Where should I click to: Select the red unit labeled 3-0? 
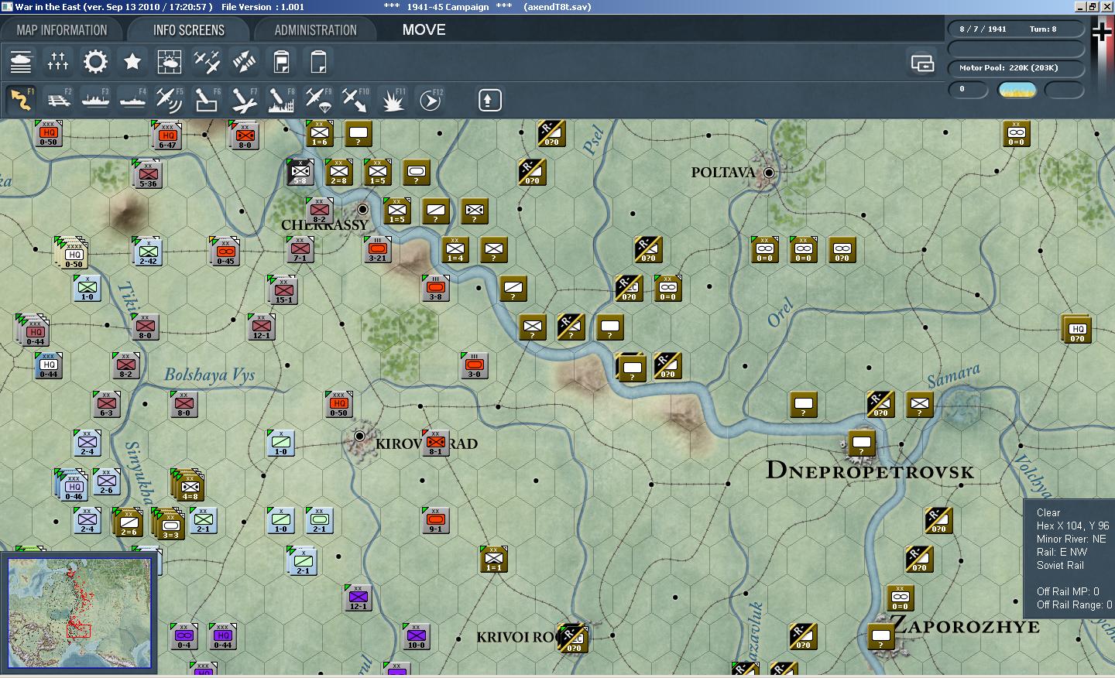click(x=475, y=365)
